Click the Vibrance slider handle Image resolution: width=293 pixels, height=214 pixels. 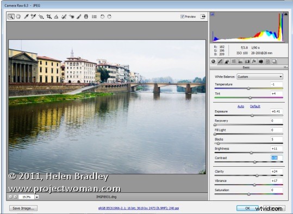(254, 185)
